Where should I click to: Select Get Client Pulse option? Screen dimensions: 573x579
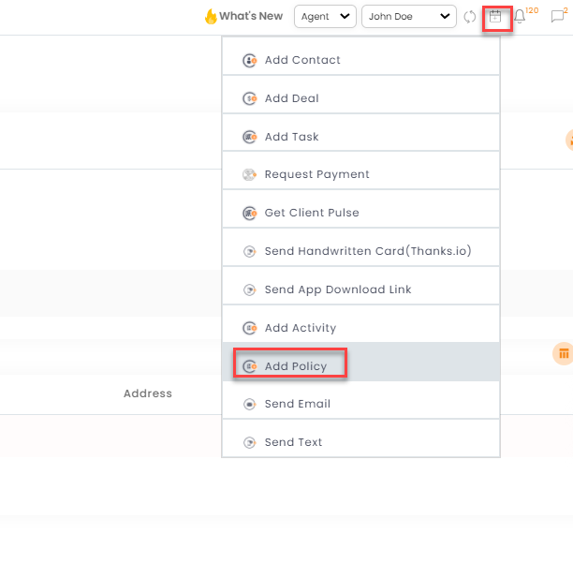pos(360,213)
